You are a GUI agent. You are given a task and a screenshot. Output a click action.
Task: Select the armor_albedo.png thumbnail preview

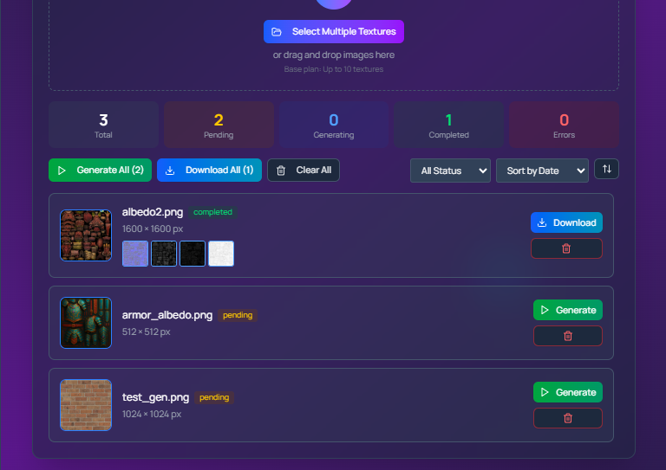coord(86,323)
